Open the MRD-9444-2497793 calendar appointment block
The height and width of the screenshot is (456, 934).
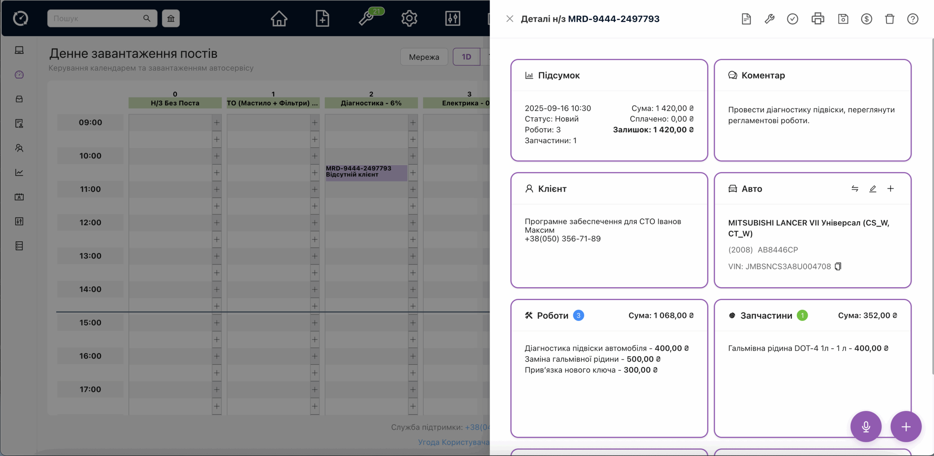click(x=366, y=172)
